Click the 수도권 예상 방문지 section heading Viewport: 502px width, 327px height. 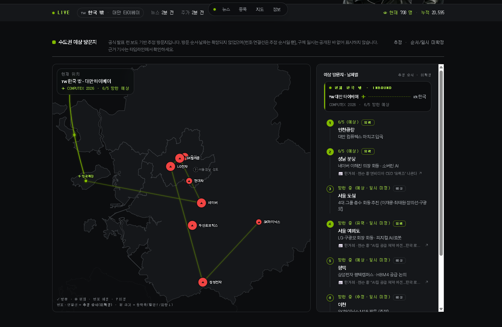click(x=77, y=42)
